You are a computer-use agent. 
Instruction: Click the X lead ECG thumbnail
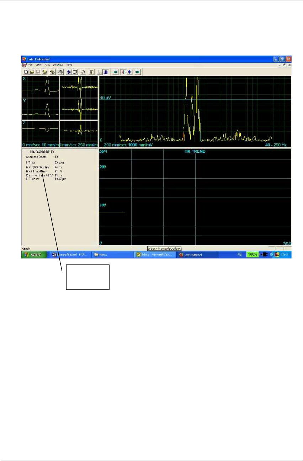coord(41,87)
